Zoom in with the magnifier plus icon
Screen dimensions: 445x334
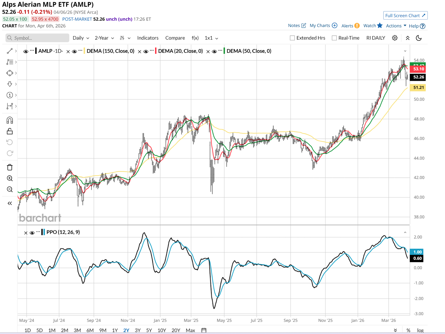coord(10,178)
